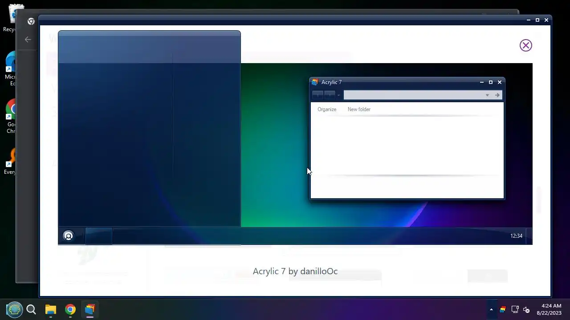Minimize the front theme preview window
Viewport: 570px width, 320px height.
click(x=528, y=20)
